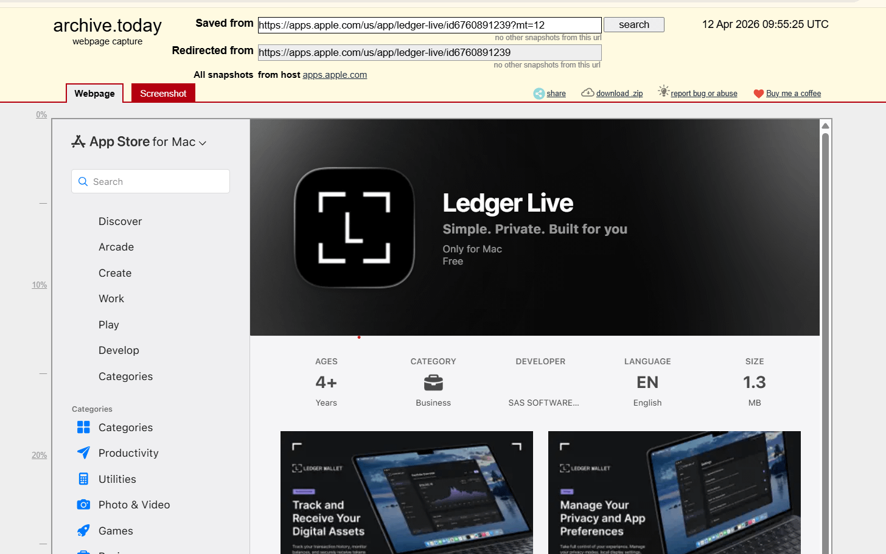Select the Productivity category icon
This screenshot has height=554, width=886.
click(83, 452)
